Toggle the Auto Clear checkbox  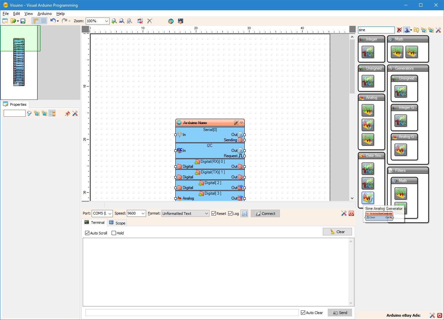pos(312,313)
